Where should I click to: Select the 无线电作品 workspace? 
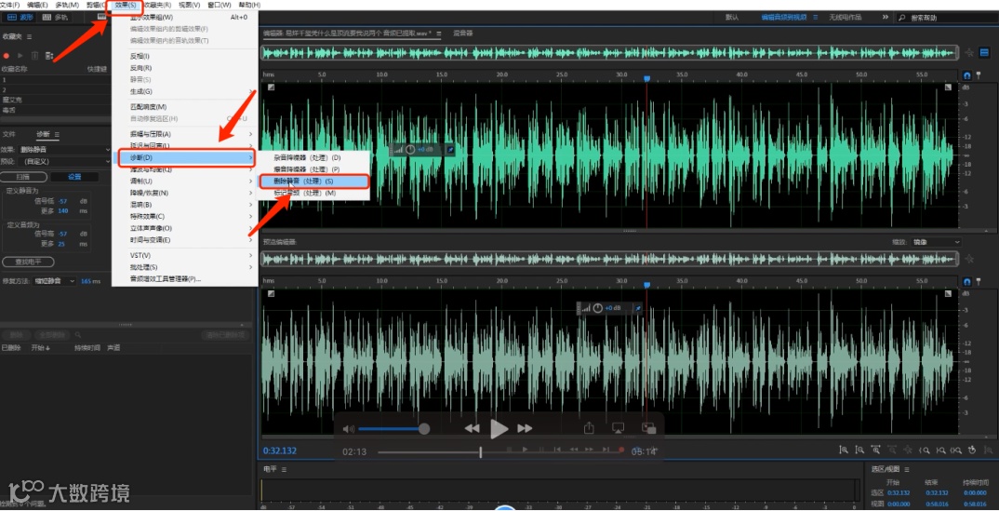845,17
